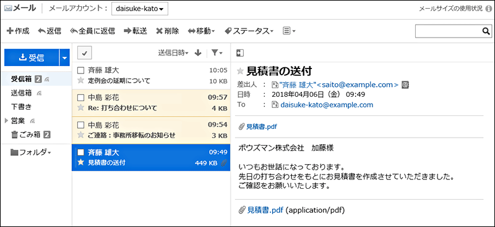Check the box for 09:57 中島 彩花 mail
495x227 pixels.
pyautogui.click(x=81, y=97)
